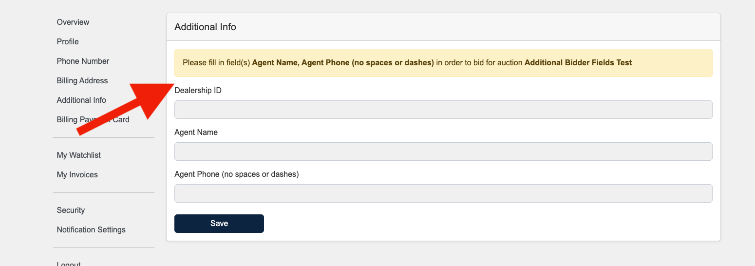Click the Additional Info panel header
This screenshot has width=755, height=266.
pos(443,27)
